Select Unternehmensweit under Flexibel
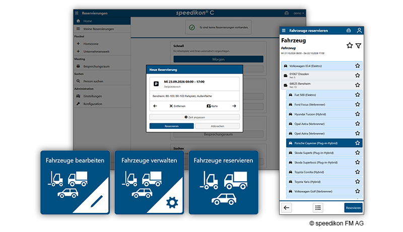 (102, 52)
